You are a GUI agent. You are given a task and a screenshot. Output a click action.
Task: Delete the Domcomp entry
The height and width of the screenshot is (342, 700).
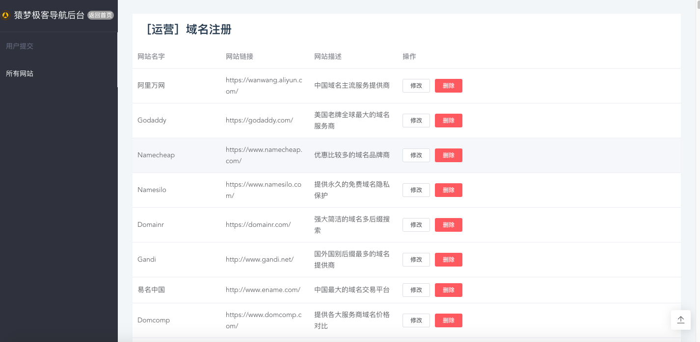tap(449, 320)
